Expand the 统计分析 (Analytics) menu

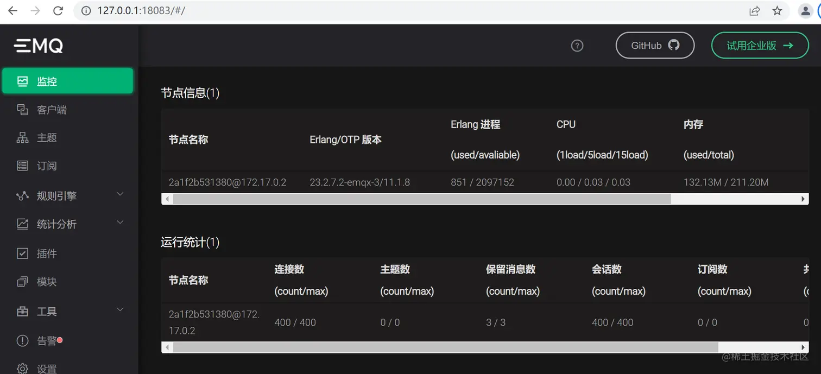[x=57, y=224]
